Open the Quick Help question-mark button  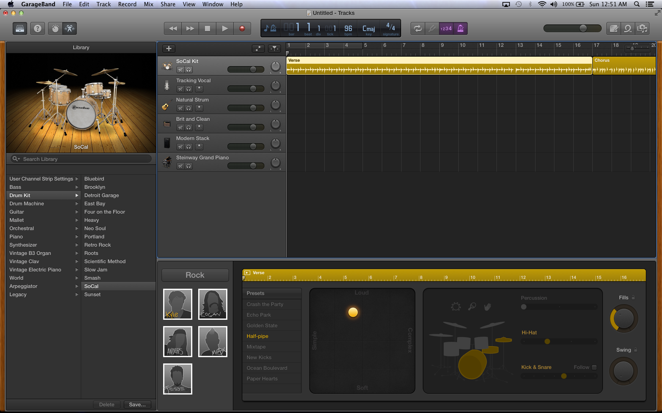point(37,28)
